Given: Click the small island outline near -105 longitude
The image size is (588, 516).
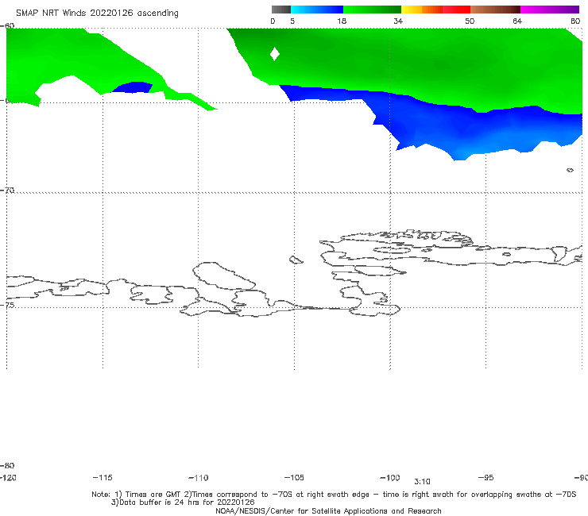Looking at the screenshot, I should click(296, 260).
